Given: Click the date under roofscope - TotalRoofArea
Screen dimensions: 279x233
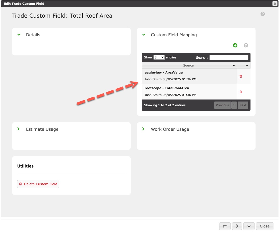Looking at the screenshot, I should tap(179, 95).
